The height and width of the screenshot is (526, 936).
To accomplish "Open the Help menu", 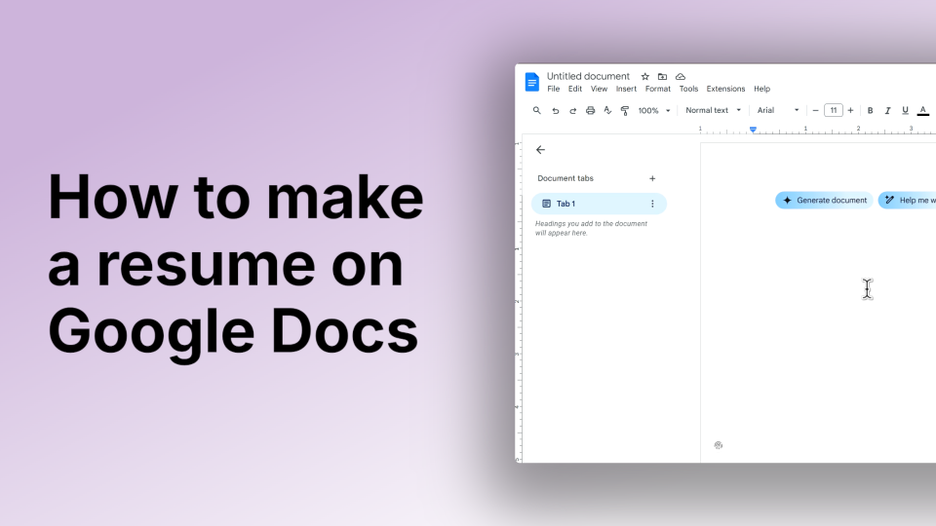I will pos(761,89).
